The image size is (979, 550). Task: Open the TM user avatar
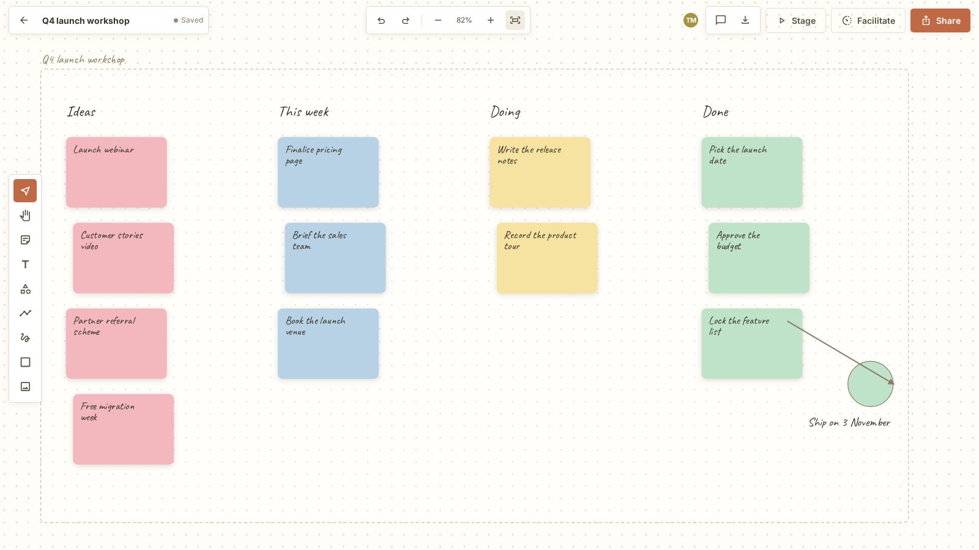pos(691,20)
